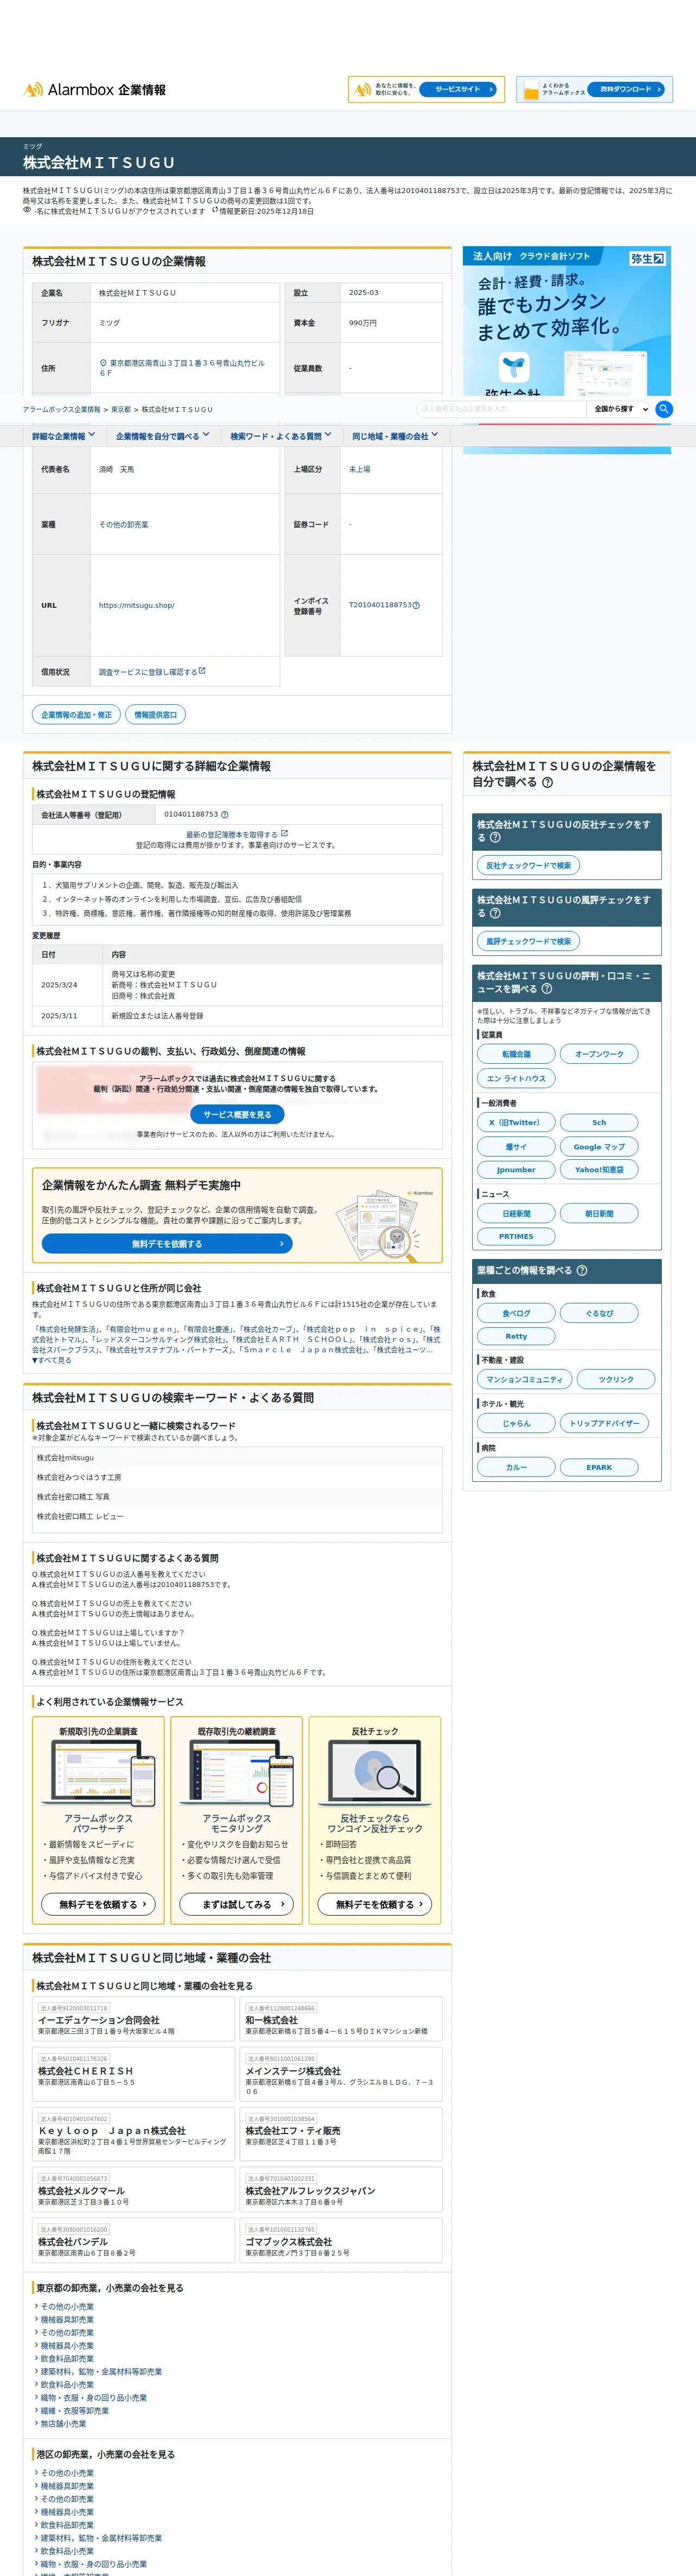This screenshot has width=696, height=2576.
Task: Click the blue search magnifier icon
Action: coord(664,409)
